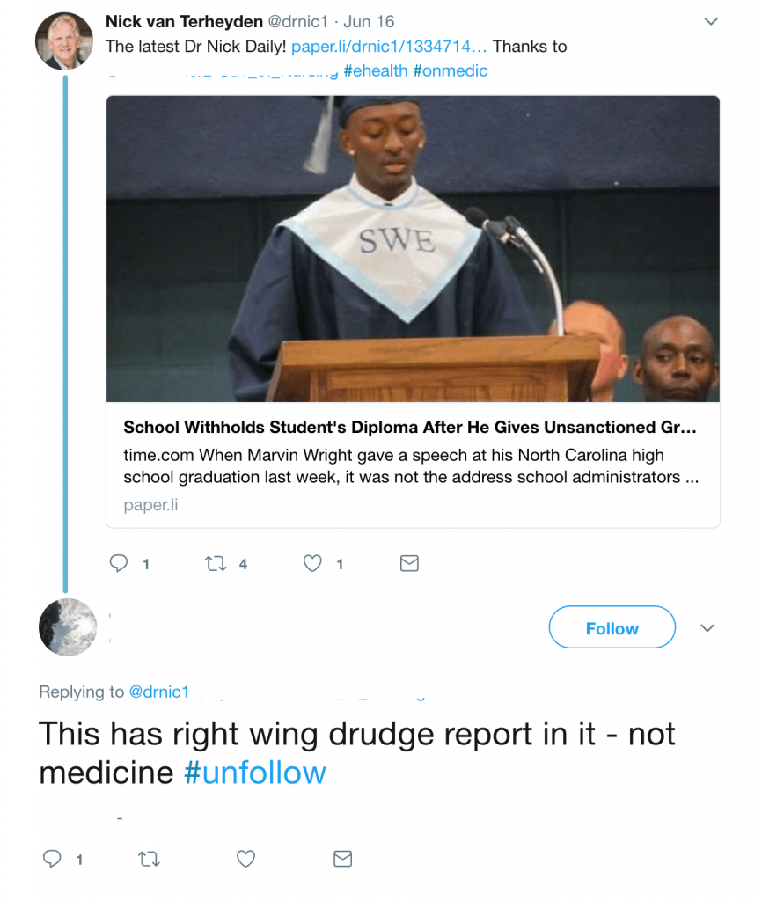Open Nick van Terheyden's profile picture
This screenshot has width=762, height=901.
[x=63, y=40]
